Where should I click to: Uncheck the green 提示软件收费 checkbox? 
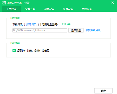(x=14, y=50)
